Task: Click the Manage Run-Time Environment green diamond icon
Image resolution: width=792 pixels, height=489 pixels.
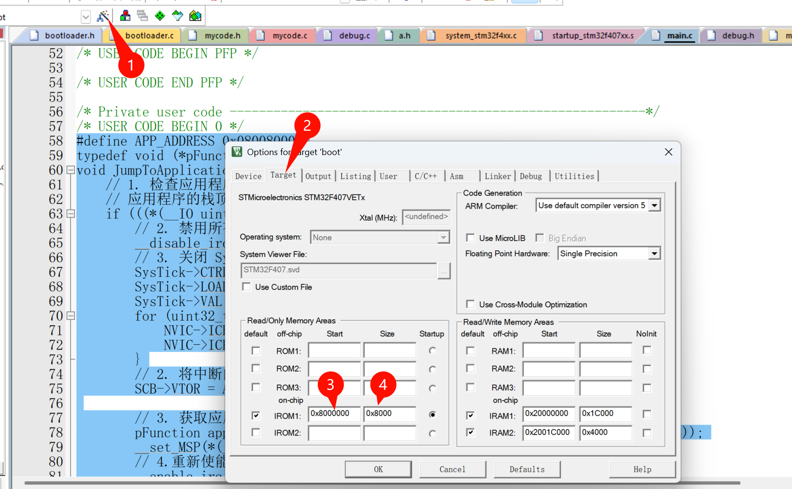Action: click(x=160, y=16)
